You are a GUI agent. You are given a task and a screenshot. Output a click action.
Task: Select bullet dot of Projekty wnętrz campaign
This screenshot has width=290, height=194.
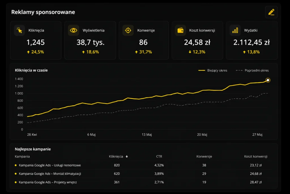16,182
